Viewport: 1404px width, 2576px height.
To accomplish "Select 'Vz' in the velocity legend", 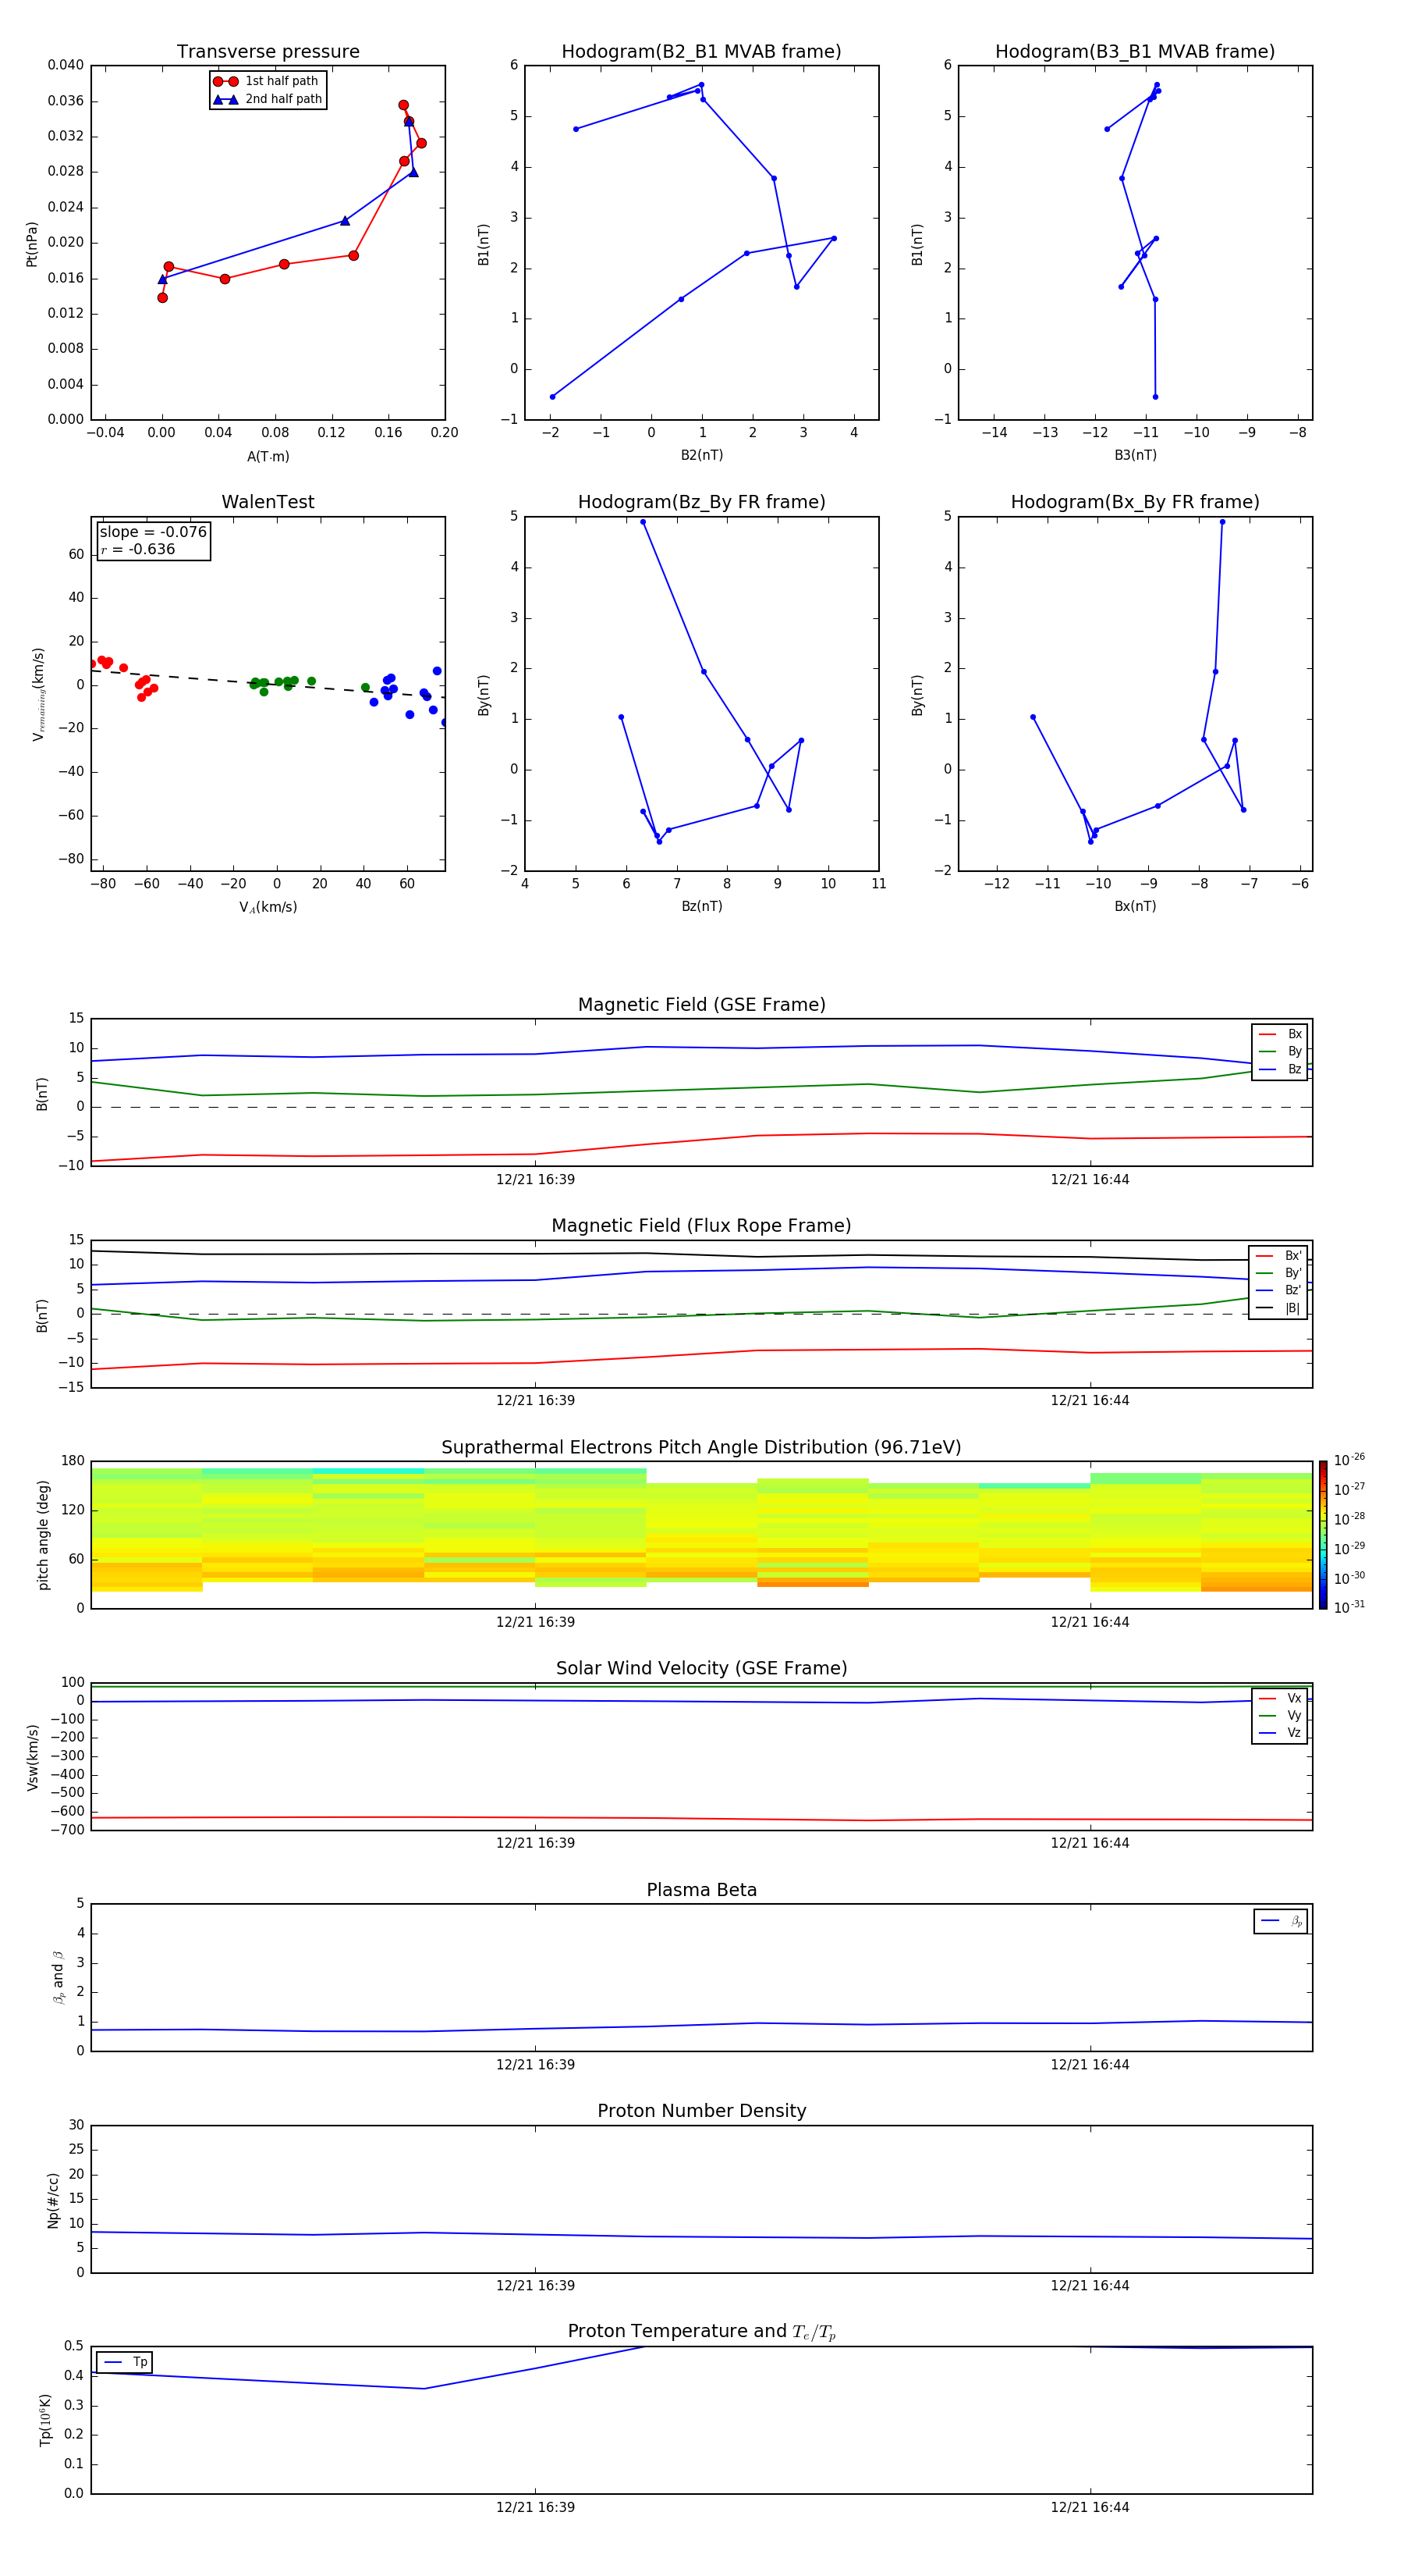I will (x=1280, y=1733).
